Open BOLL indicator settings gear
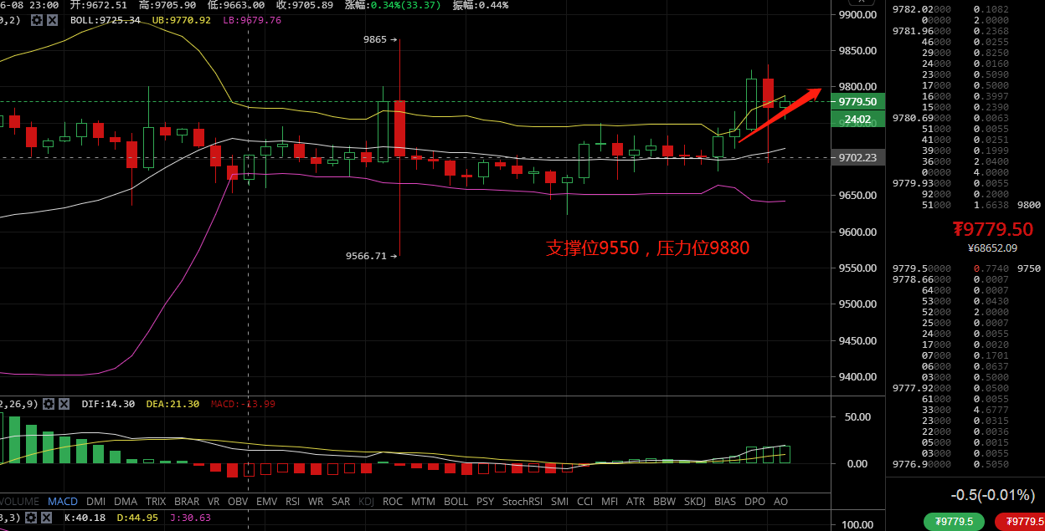 click(36, 19)
